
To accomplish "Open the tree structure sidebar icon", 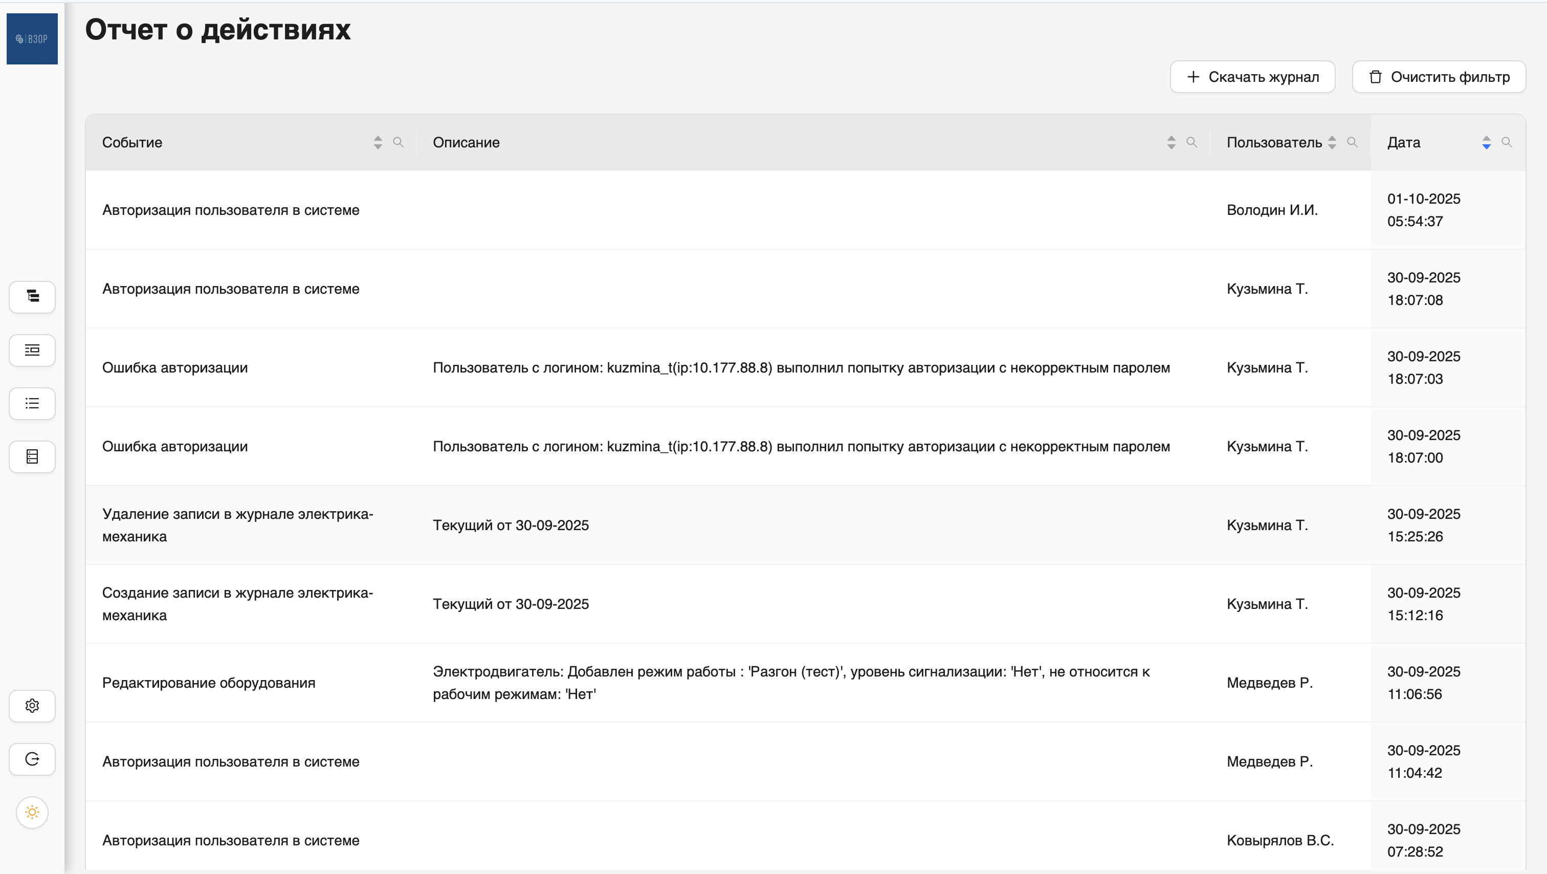I will point(32,297).
